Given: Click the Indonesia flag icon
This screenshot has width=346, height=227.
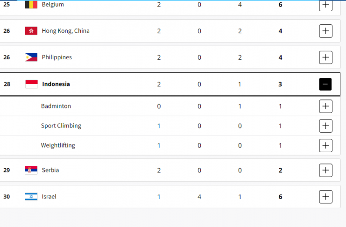Looking at the screenshot, I should point(31,84).
